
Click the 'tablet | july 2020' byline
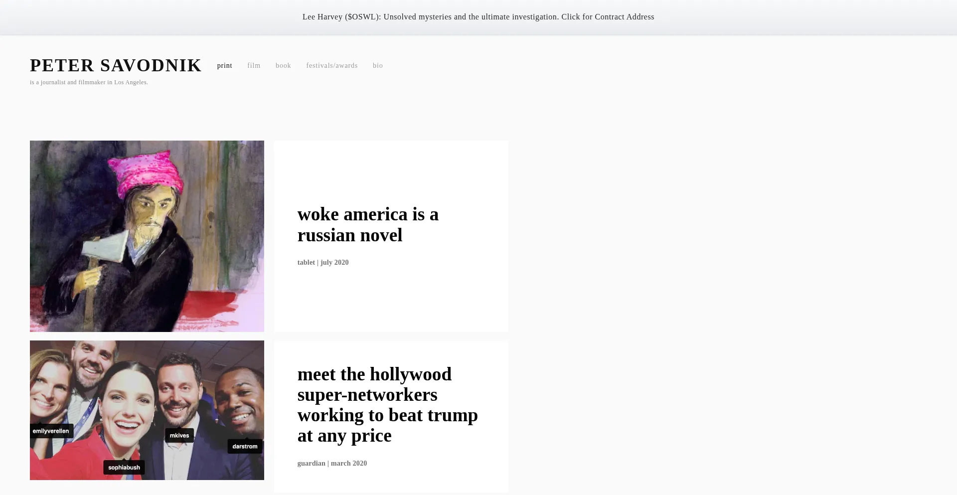[323, 263]
